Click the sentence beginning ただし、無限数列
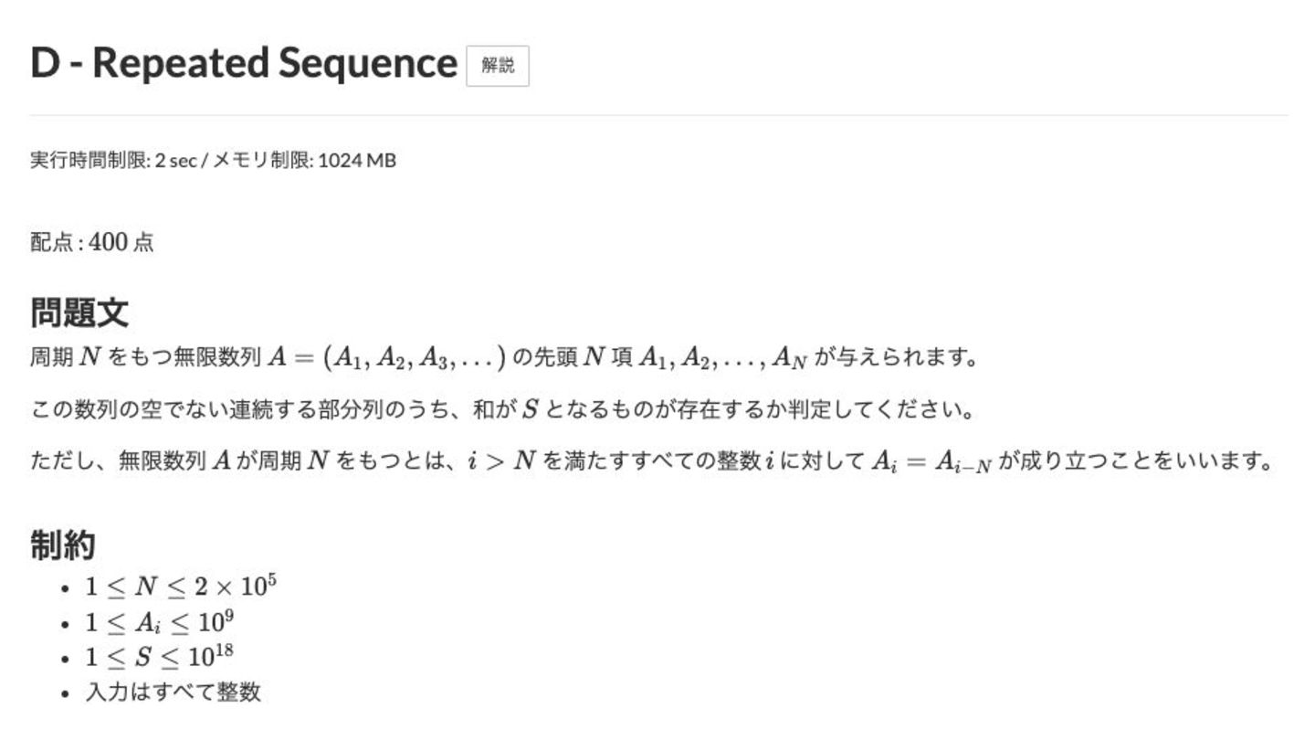This screenshot has width=1315, height=740. (652, 460)
